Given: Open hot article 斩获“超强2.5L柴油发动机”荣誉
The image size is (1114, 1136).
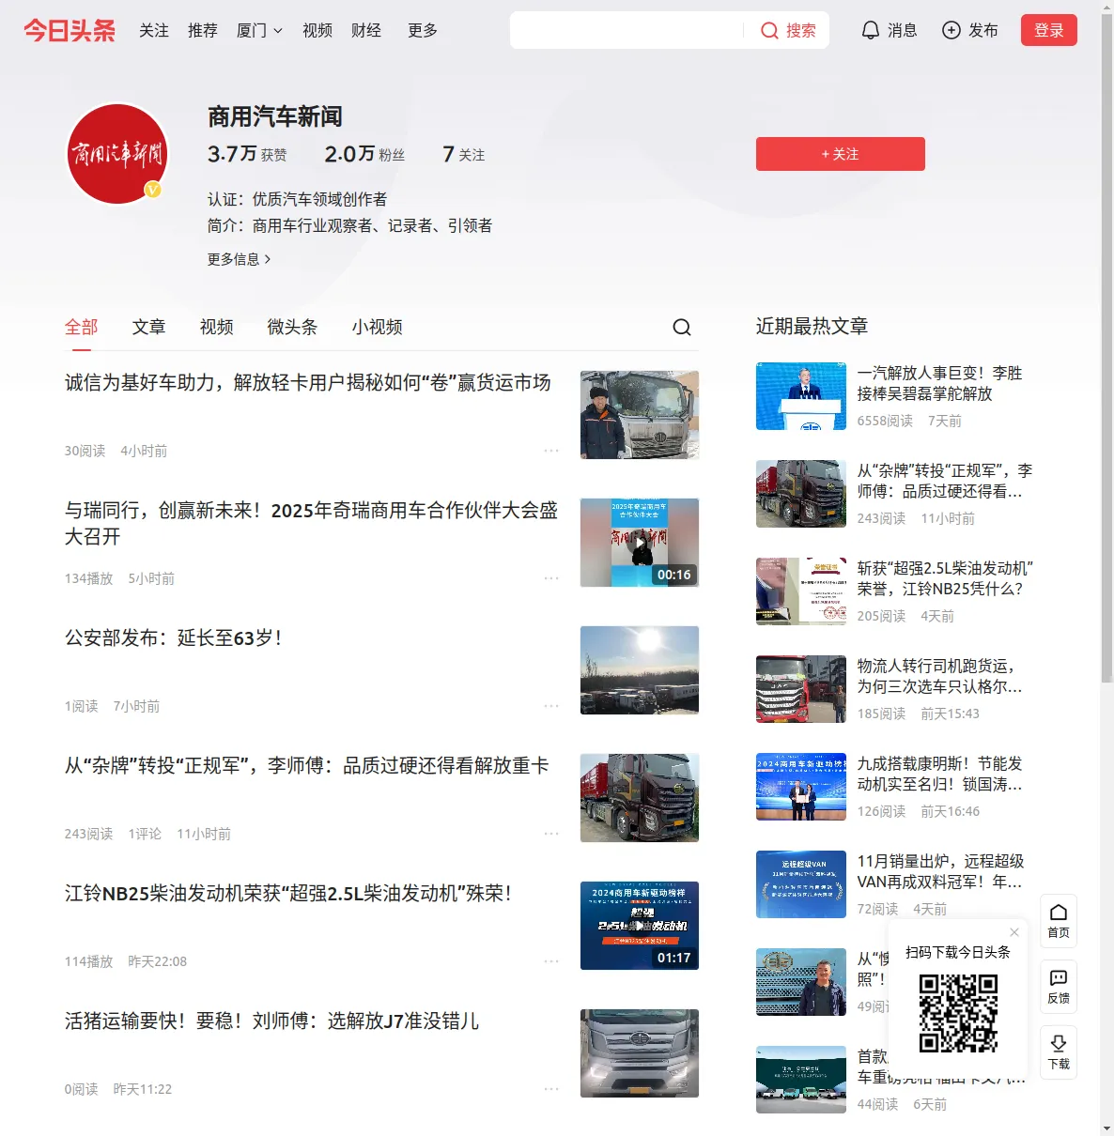Looking at the screenshot, I should [945, 578].
